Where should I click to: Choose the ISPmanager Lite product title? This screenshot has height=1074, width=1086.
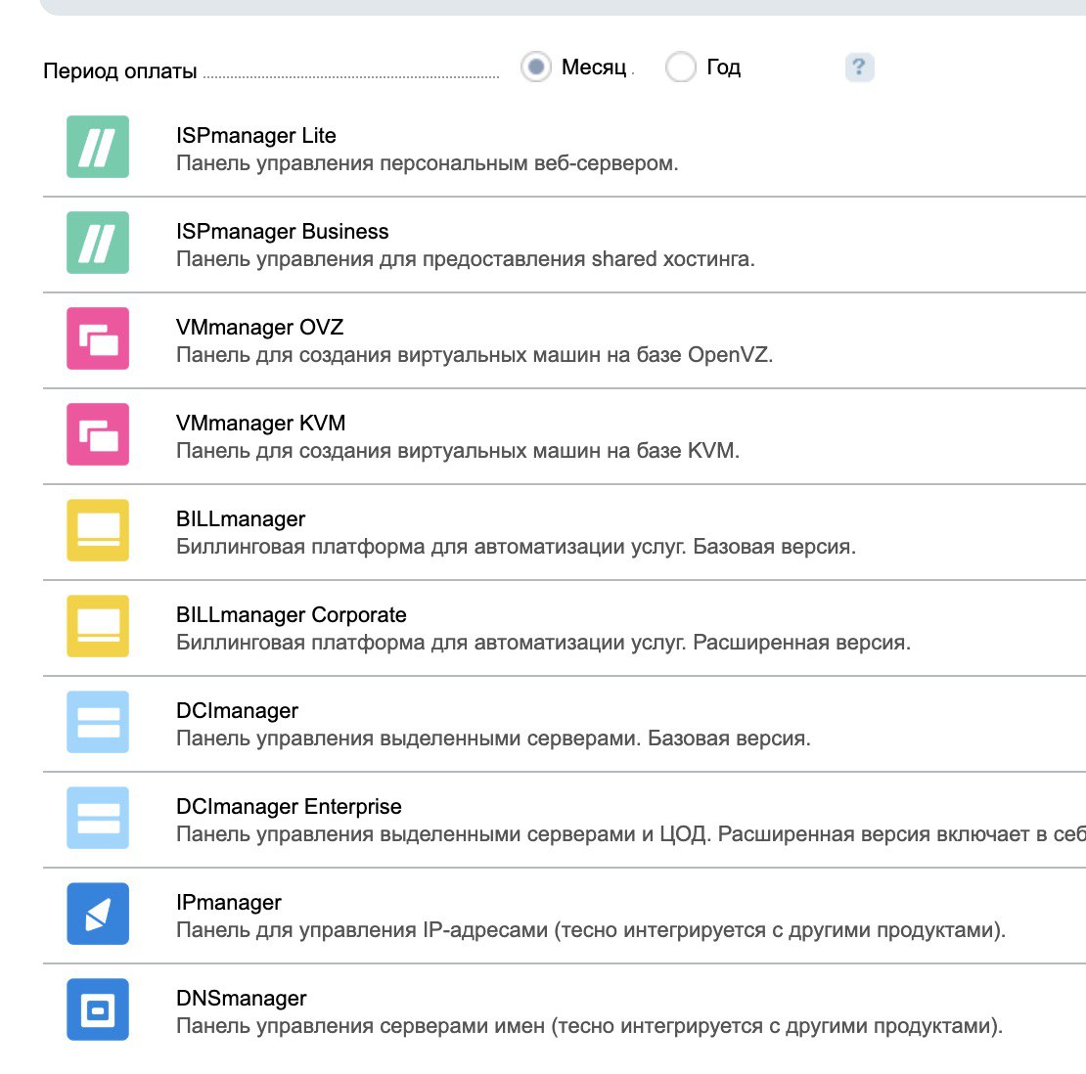255,136
